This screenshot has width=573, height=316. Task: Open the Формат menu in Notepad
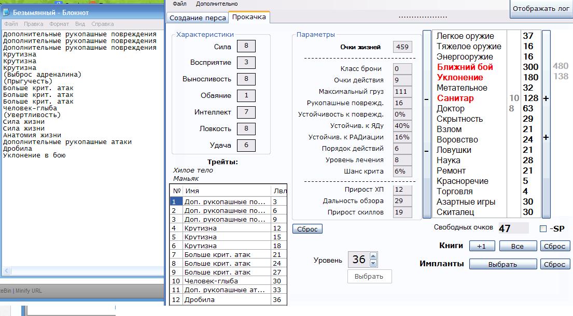59,24
